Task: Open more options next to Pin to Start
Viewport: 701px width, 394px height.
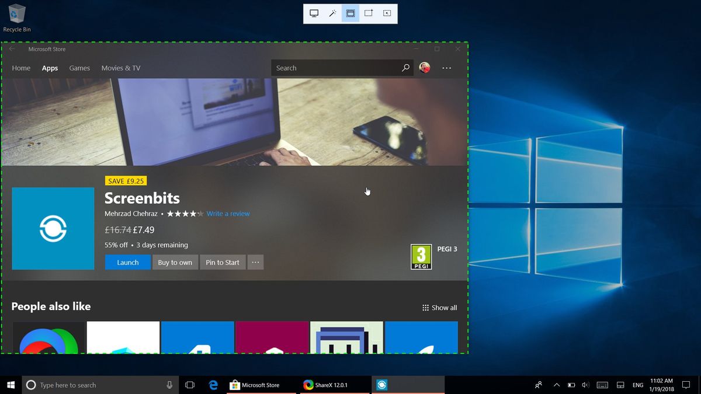Action: 255,262
